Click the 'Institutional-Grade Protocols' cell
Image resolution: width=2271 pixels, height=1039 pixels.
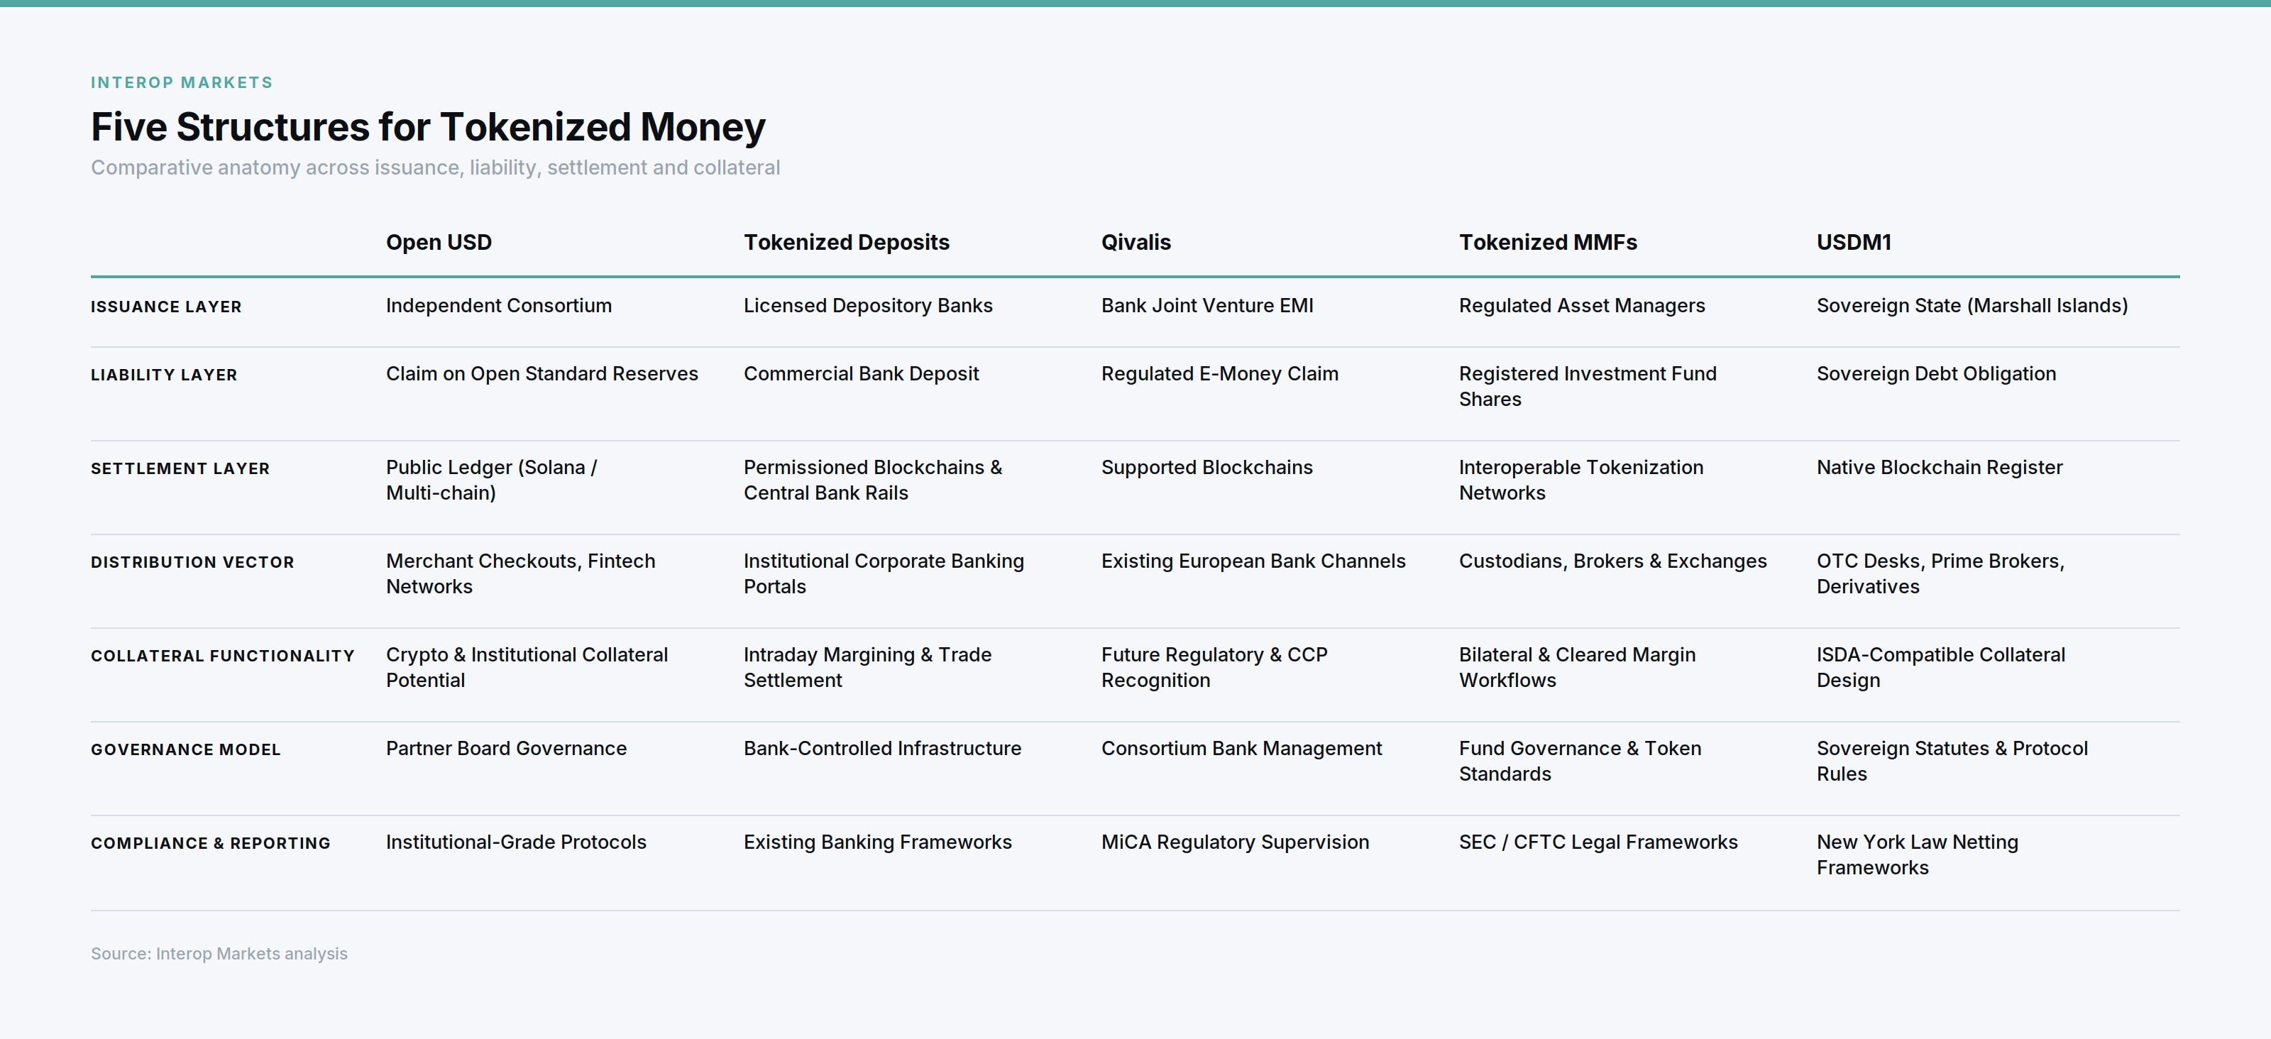516,842
